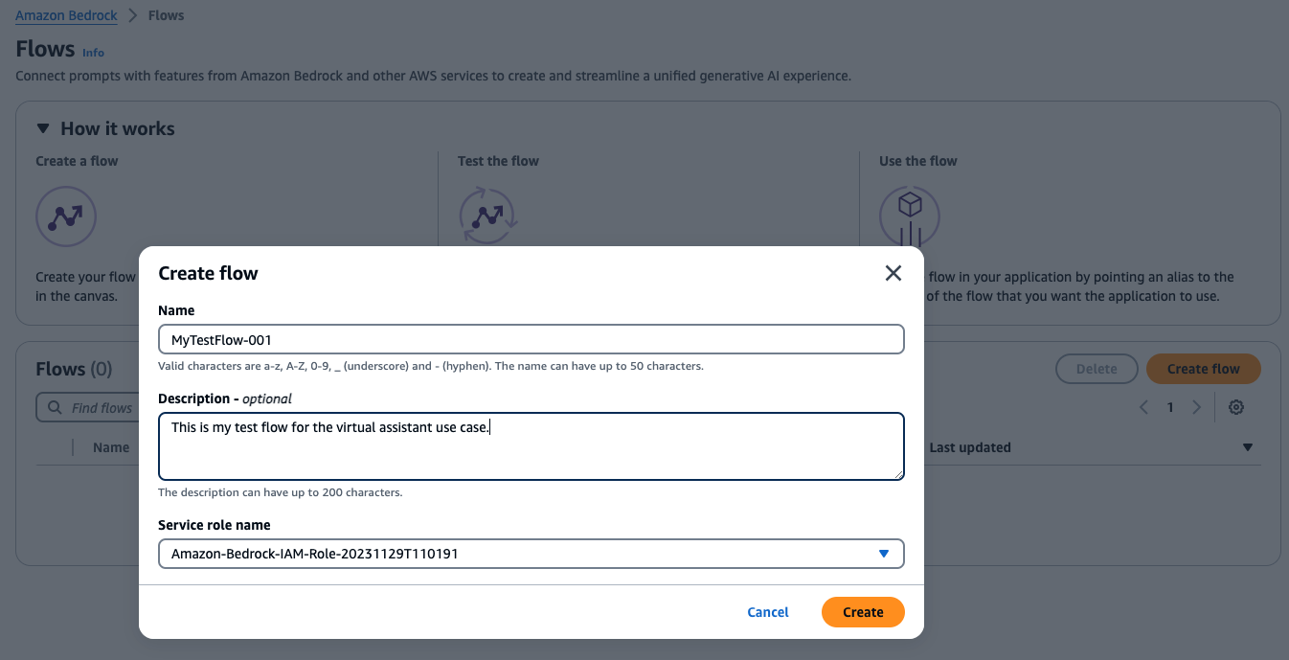This screenshot has width=1289, height=660.
Task: Click the Create a flow diagram icon
Action: tap(66, 216)
